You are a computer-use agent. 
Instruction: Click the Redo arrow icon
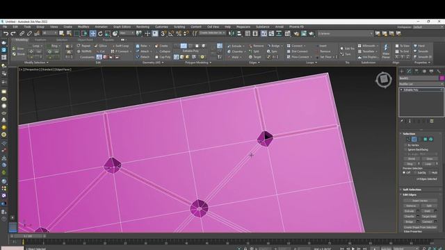pyautogui.click(x=13, y=33)
